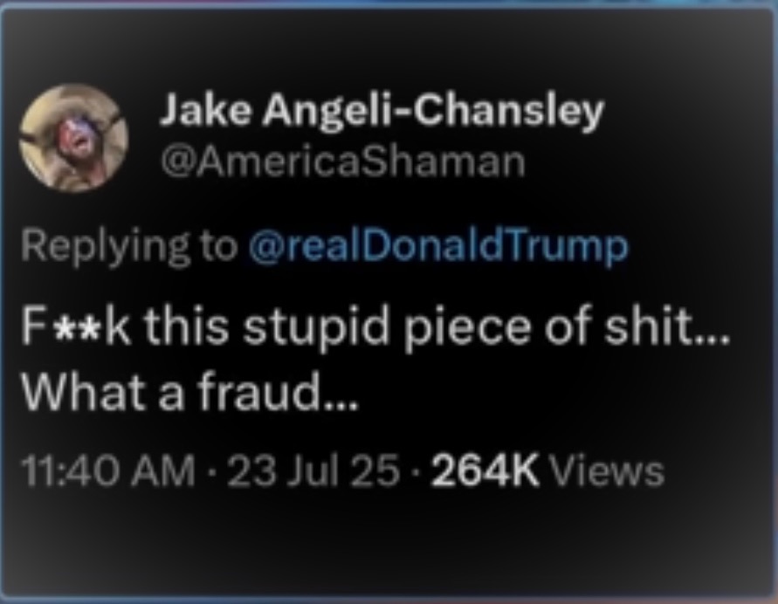The width and height of the screenshot is (778, 604).
Task: Click the 'Replying to' label
Action: click(129, 247)
